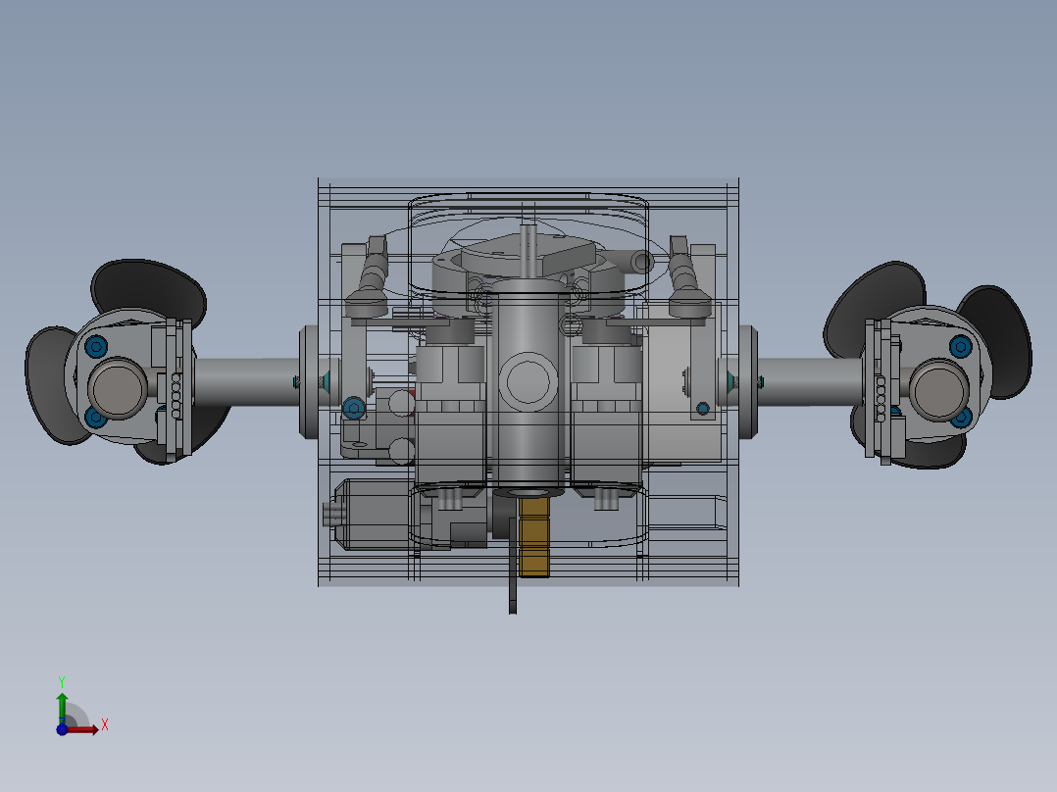This screenshot has height=792, width=1057.
Task: Pick the upper blue bolt on the left propeller hub
Action: coord(96,347)
